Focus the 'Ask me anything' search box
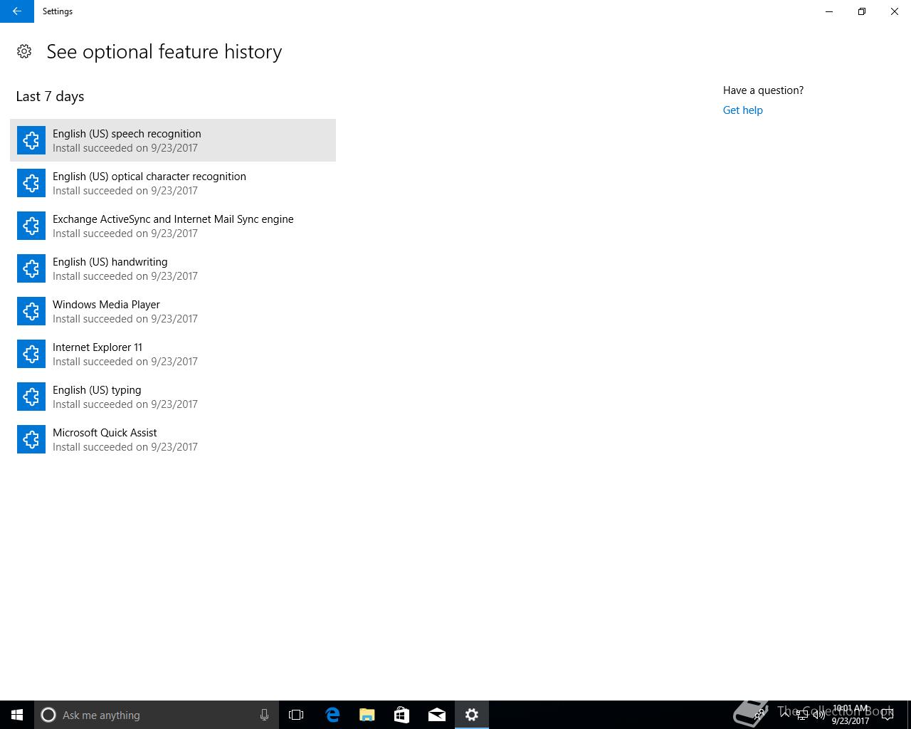This screenshot has width=911, height=729. click(157, 715)
